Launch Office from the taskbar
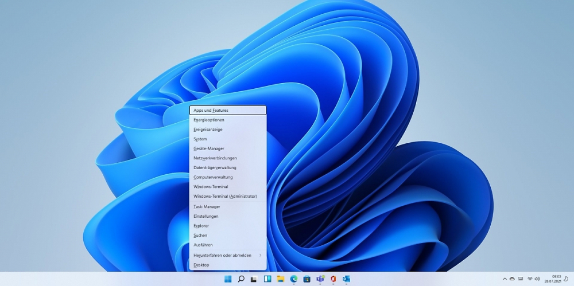574x286 pixels. point(333,279)
